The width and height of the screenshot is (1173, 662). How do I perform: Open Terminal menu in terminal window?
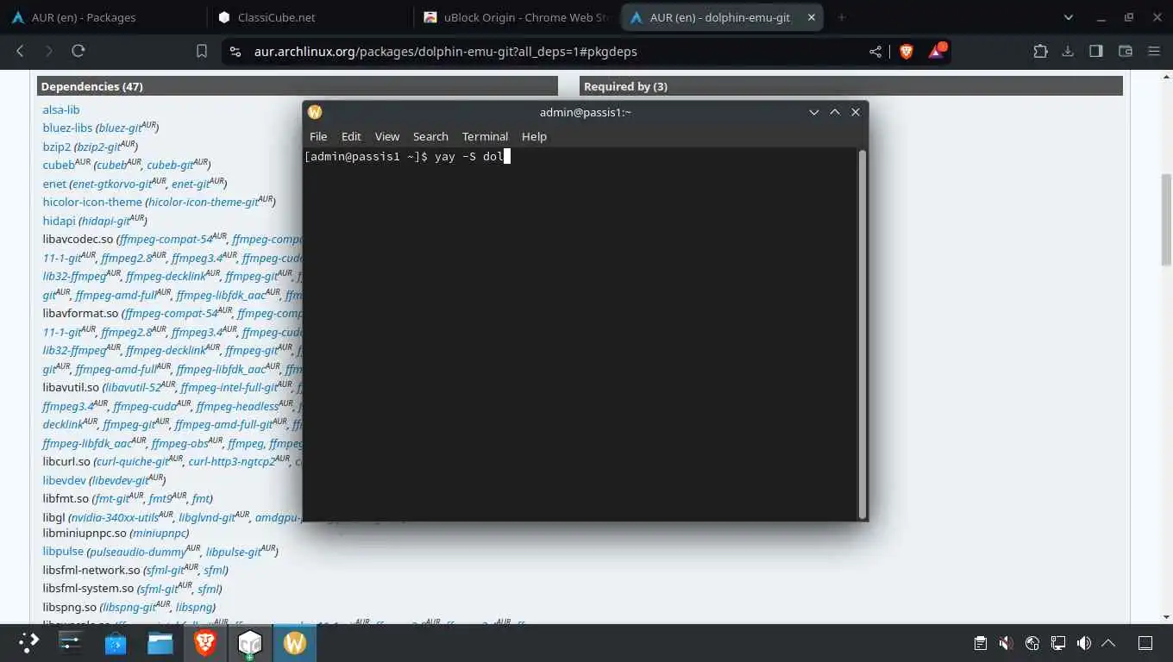[485, 136]
